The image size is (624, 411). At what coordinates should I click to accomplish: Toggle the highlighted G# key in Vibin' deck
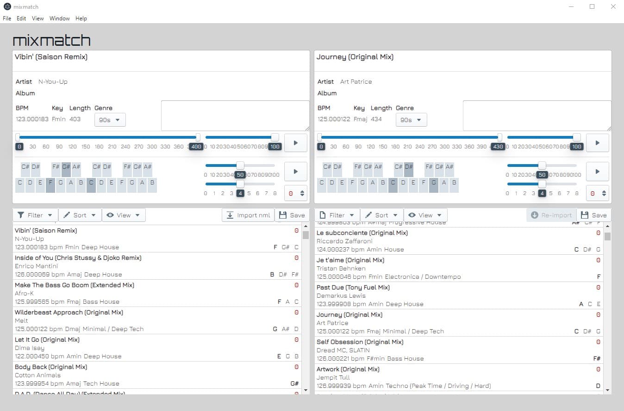click(x=66, y=170)
